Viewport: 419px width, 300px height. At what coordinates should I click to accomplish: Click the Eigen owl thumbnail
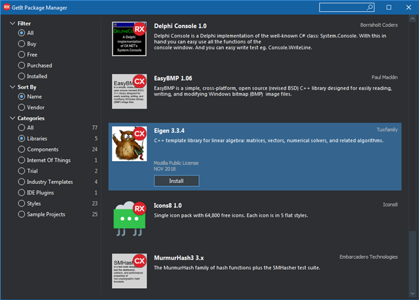click(130, 144)
